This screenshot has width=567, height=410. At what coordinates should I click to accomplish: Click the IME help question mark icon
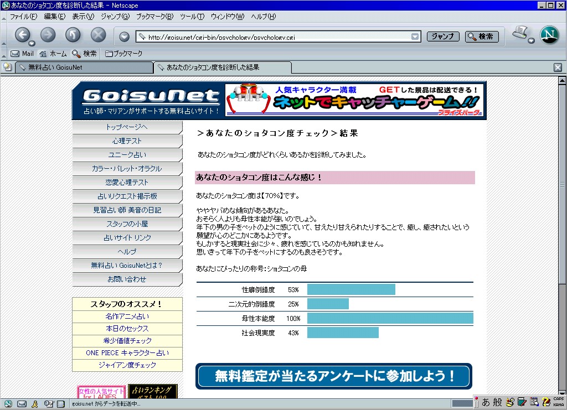coord(546,402)
